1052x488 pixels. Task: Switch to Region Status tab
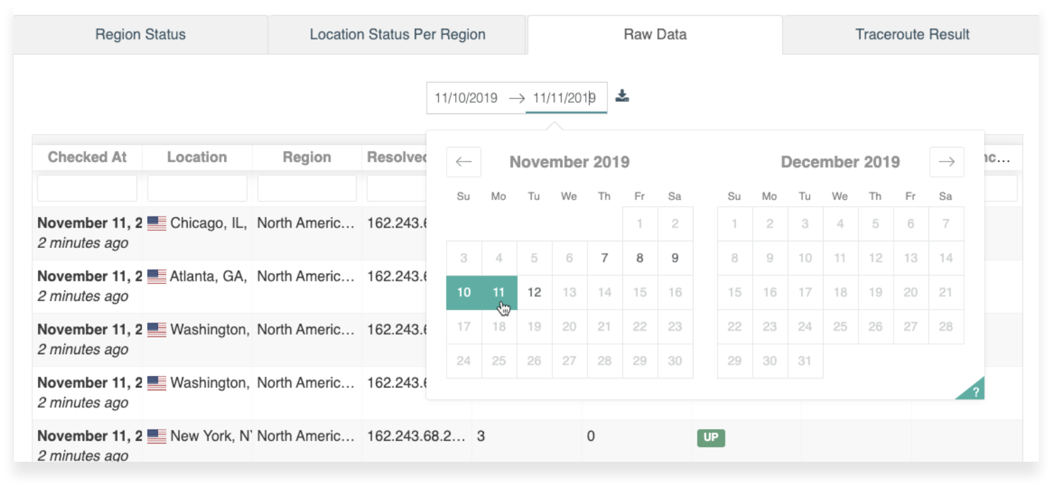141,35
